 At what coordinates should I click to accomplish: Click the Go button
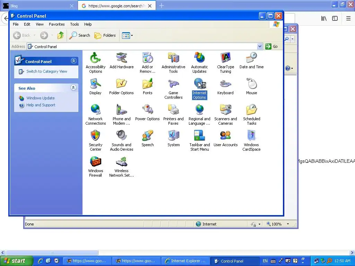(271, 46)
